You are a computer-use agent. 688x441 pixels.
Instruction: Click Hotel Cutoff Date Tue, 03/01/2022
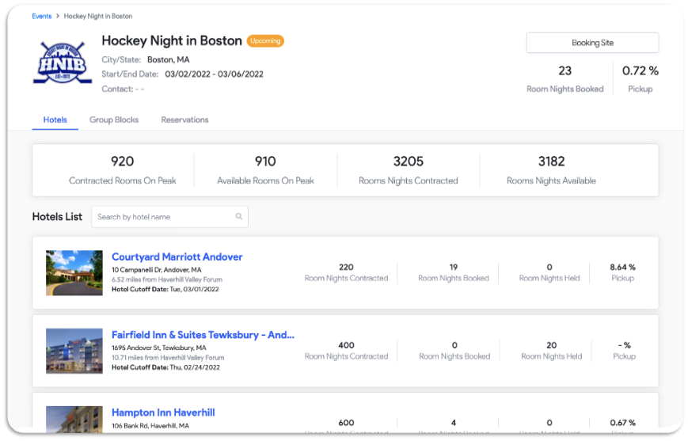coord(165,289)
